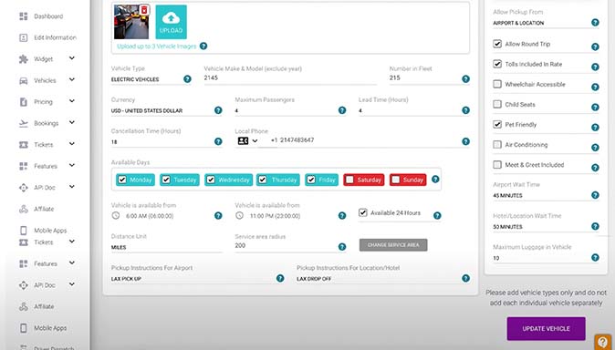Open the Bookings sidebar menu
Viewport: 615px width, 350px height.
[x=47, y=123]
